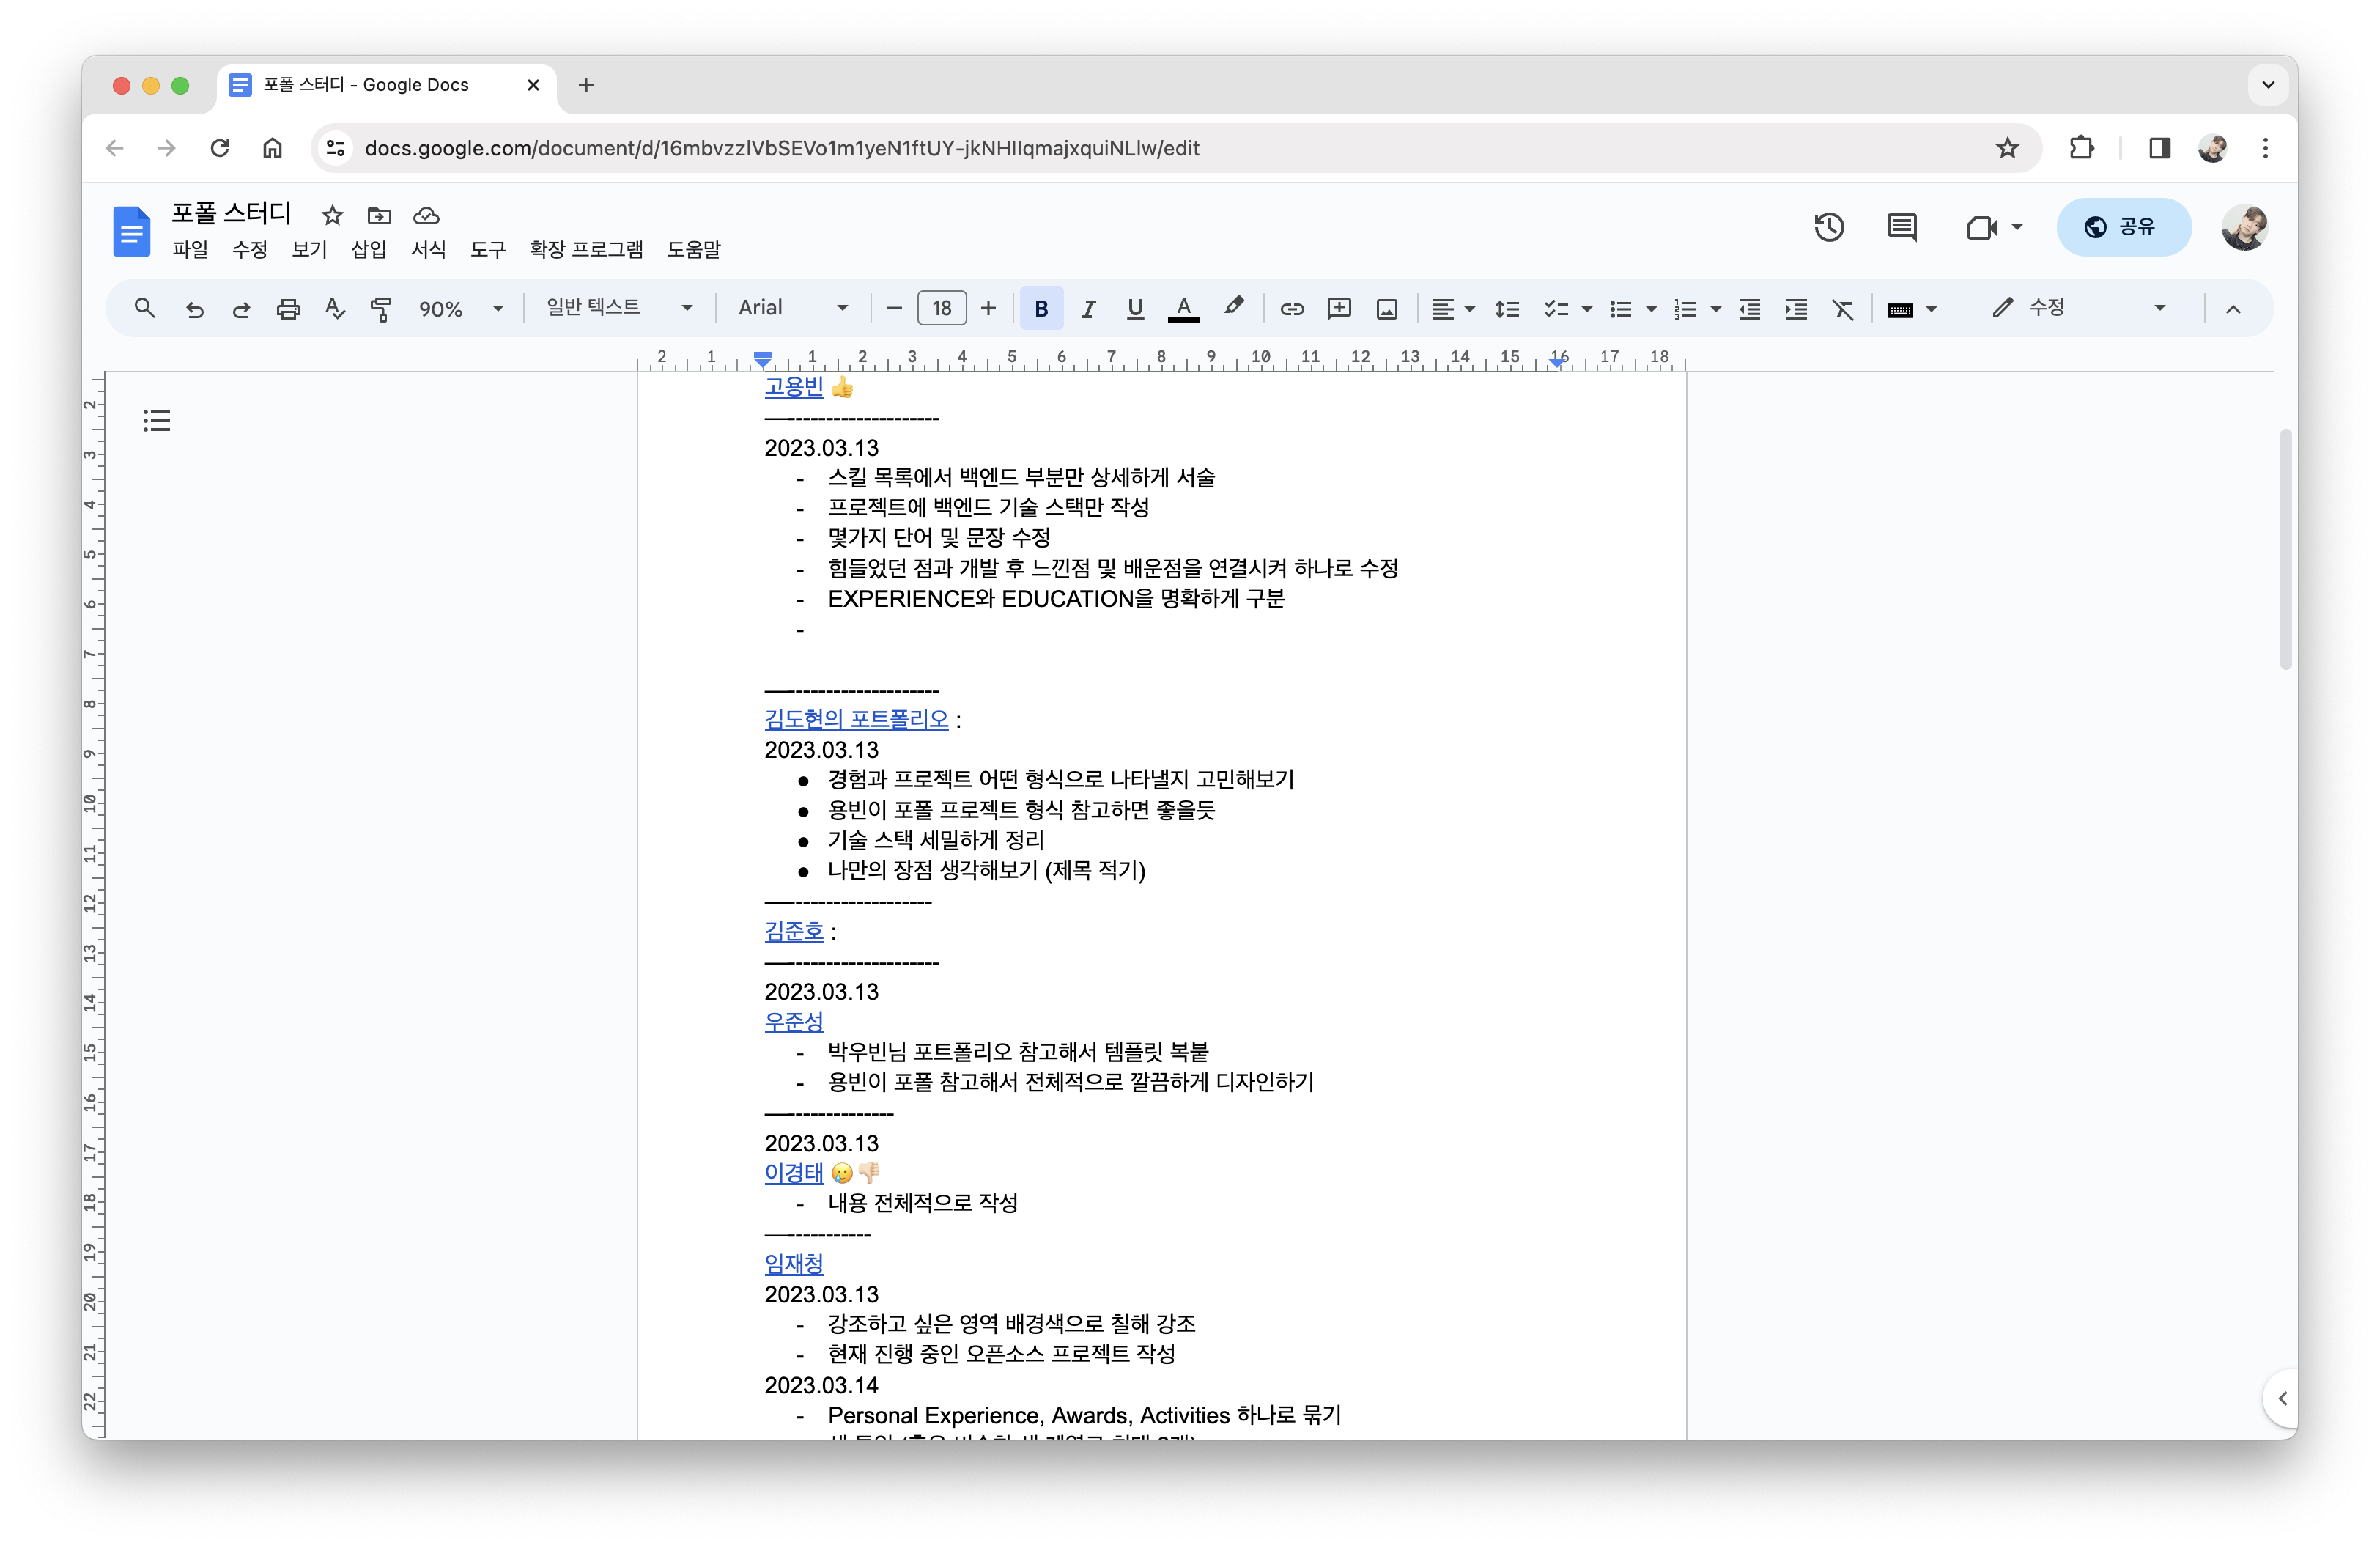Open the Arial font dropdown
2380x1548 pixels.
792,308
